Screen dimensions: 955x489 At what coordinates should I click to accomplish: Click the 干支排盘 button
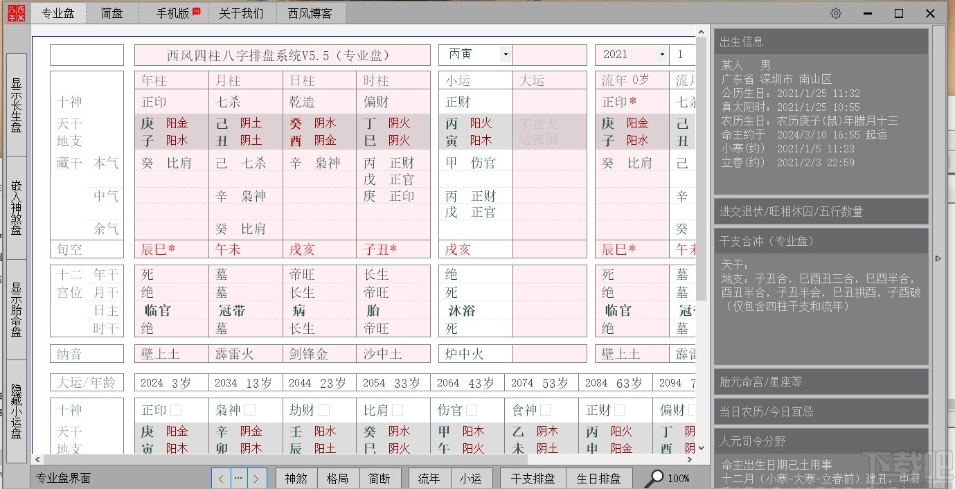532,477
